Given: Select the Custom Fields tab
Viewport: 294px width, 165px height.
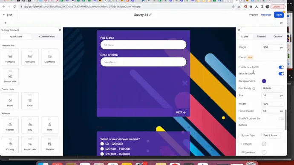Looking at the screenshot, I should tap(47, 37).
